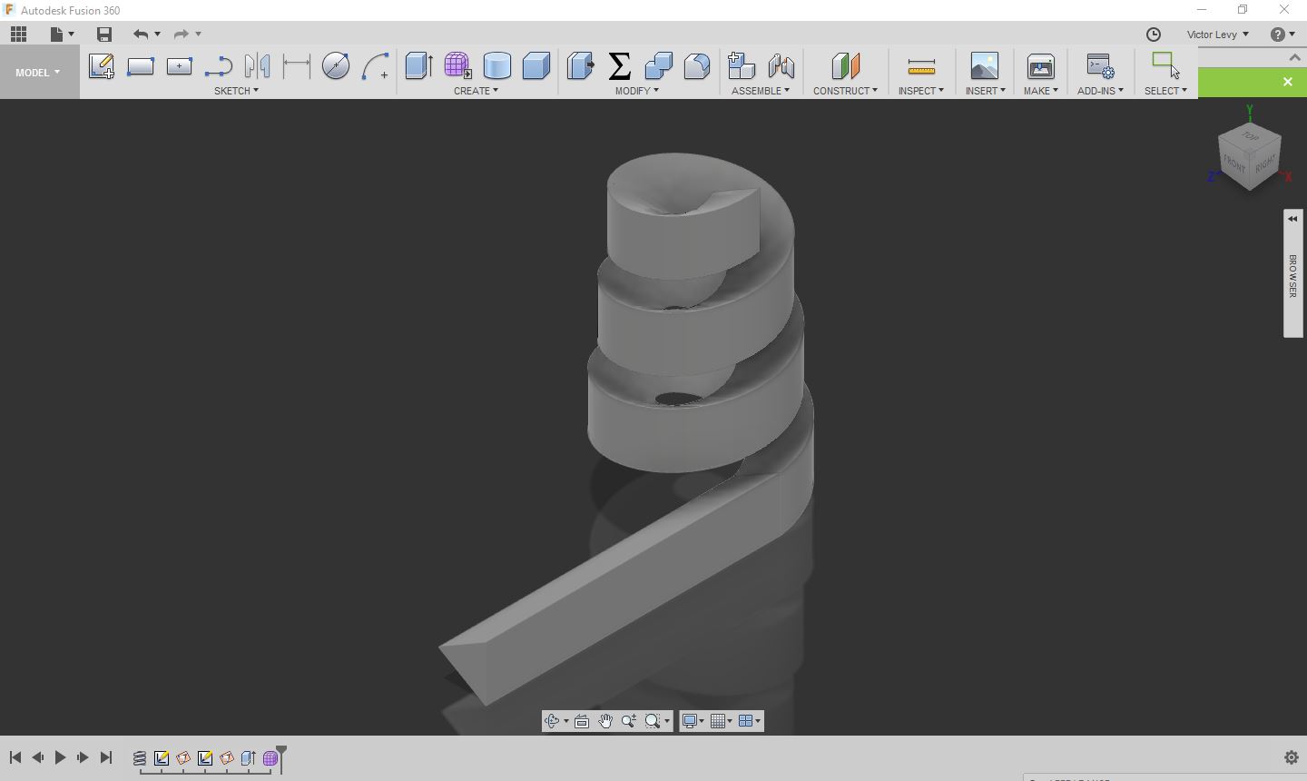
Task: Expand the INSERT menu
Action: [986, 91]
